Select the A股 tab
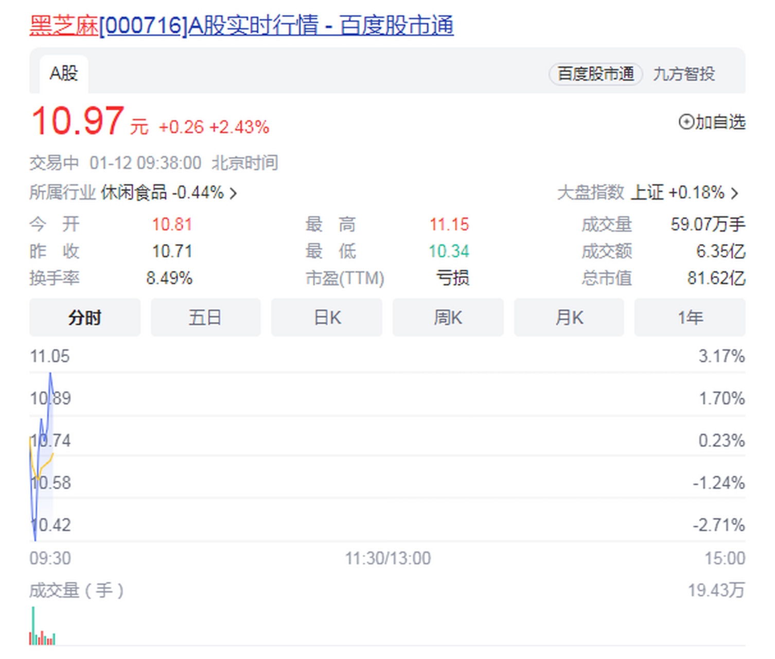The image size is (775, 659). [63, 74]
